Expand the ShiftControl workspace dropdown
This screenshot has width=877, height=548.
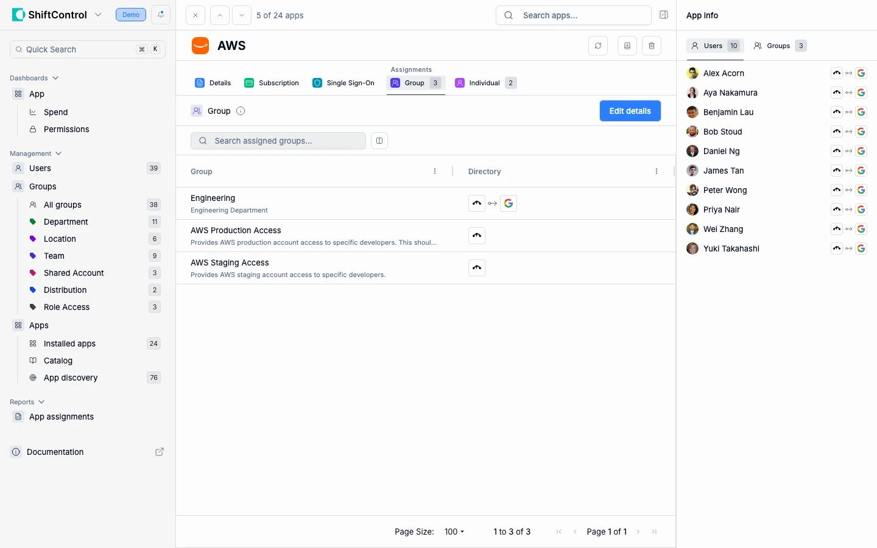point(98,15)
